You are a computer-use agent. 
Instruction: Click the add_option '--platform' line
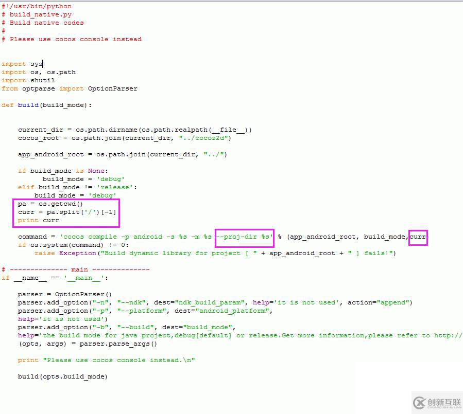tap(145, 311)
